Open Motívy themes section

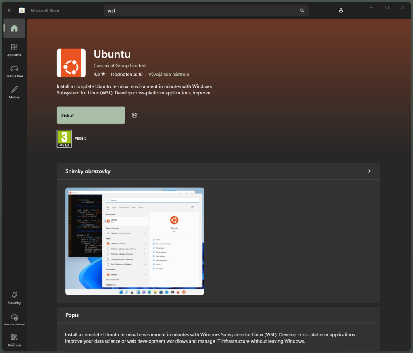(14, 92)
